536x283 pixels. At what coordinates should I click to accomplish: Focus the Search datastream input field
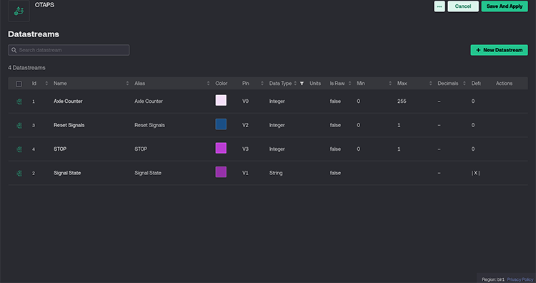click(69, 50)
